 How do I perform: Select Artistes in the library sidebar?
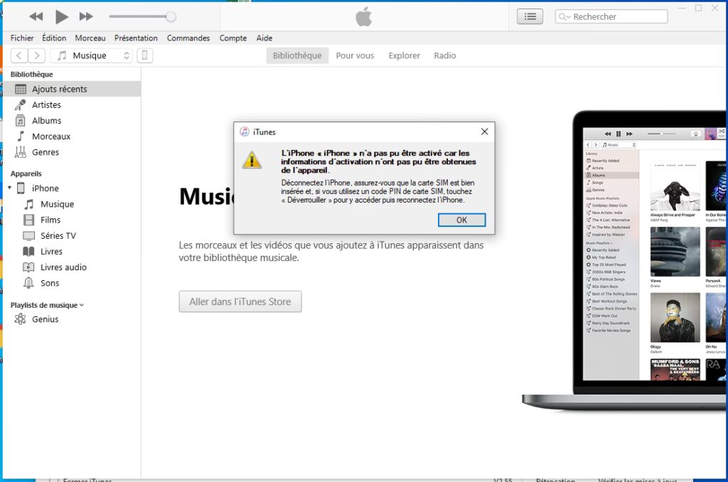pyautogui.click(x=46, y=105)
